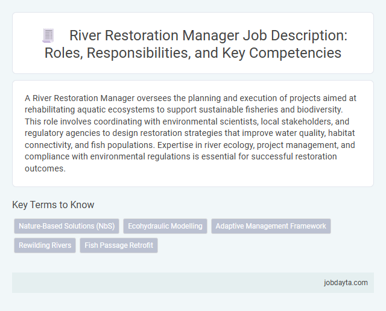
Task: Choose the Rewilding Rivers tag
Action: pyautogui.click(x=45, y=245)
